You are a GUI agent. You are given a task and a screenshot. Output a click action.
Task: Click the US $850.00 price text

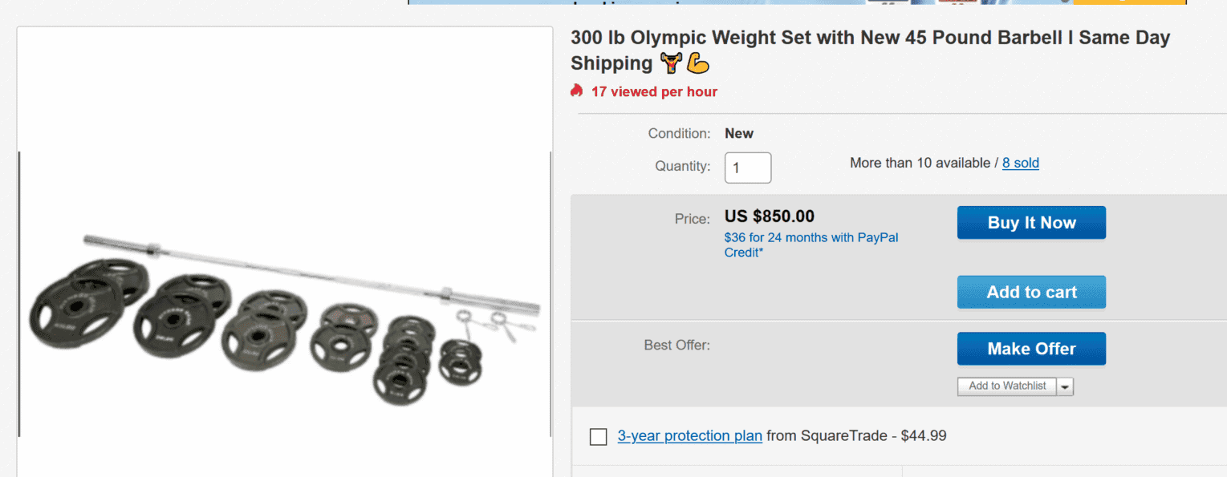[769, 216]
